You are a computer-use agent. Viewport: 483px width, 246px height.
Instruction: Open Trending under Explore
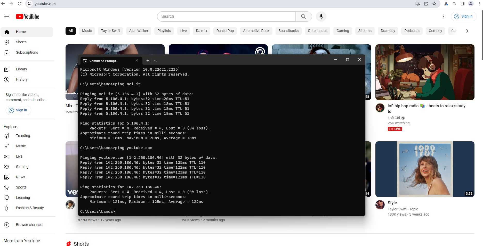point(27,136)
